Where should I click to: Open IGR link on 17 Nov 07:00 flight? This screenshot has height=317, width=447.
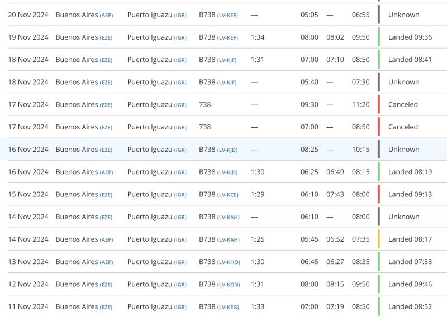180,127
